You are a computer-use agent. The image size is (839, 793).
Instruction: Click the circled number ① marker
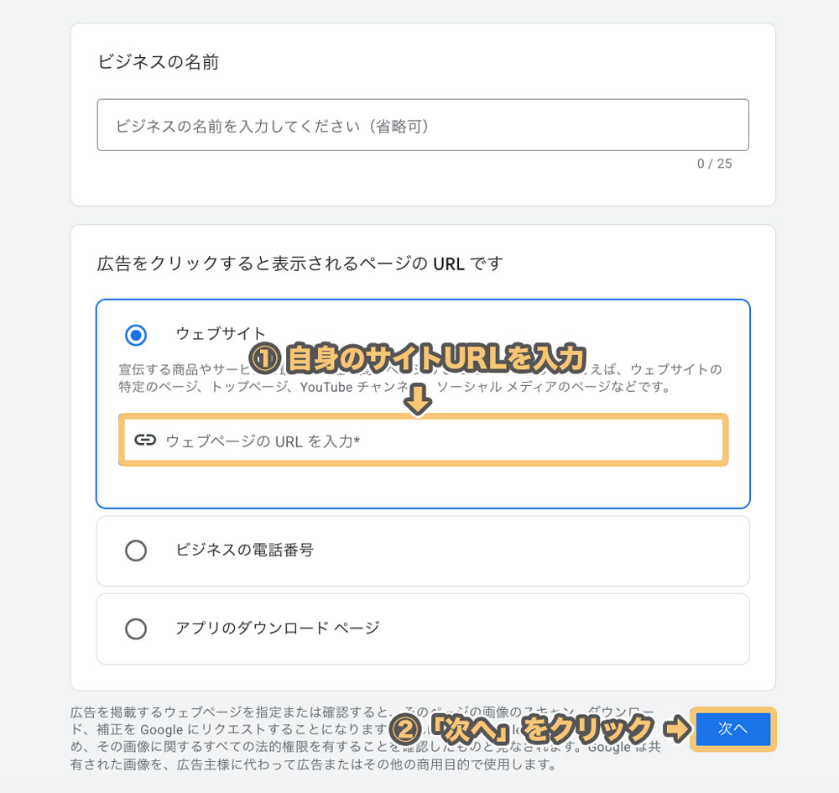point(265,358)
